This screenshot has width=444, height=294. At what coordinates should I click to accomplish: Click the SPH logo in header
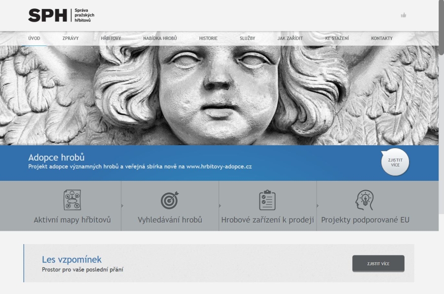pos(61,15)
